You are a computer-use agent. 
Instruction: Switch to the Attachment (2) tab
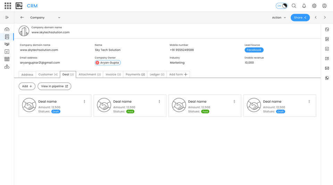tap(90, 74)
